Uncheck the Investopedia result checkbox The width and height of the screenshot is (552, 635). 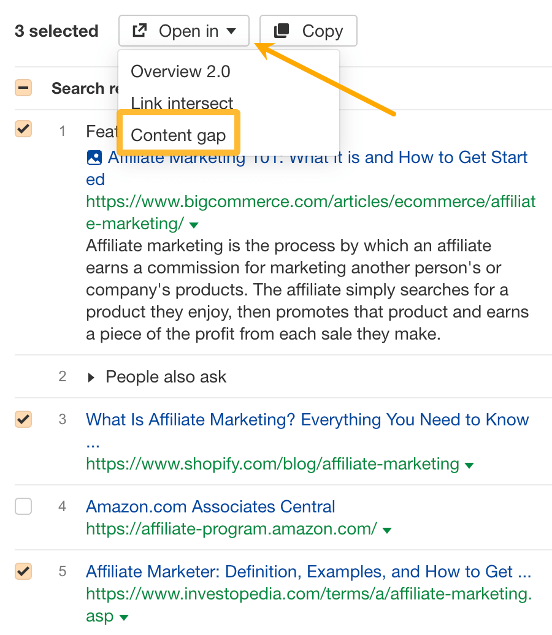23,571
